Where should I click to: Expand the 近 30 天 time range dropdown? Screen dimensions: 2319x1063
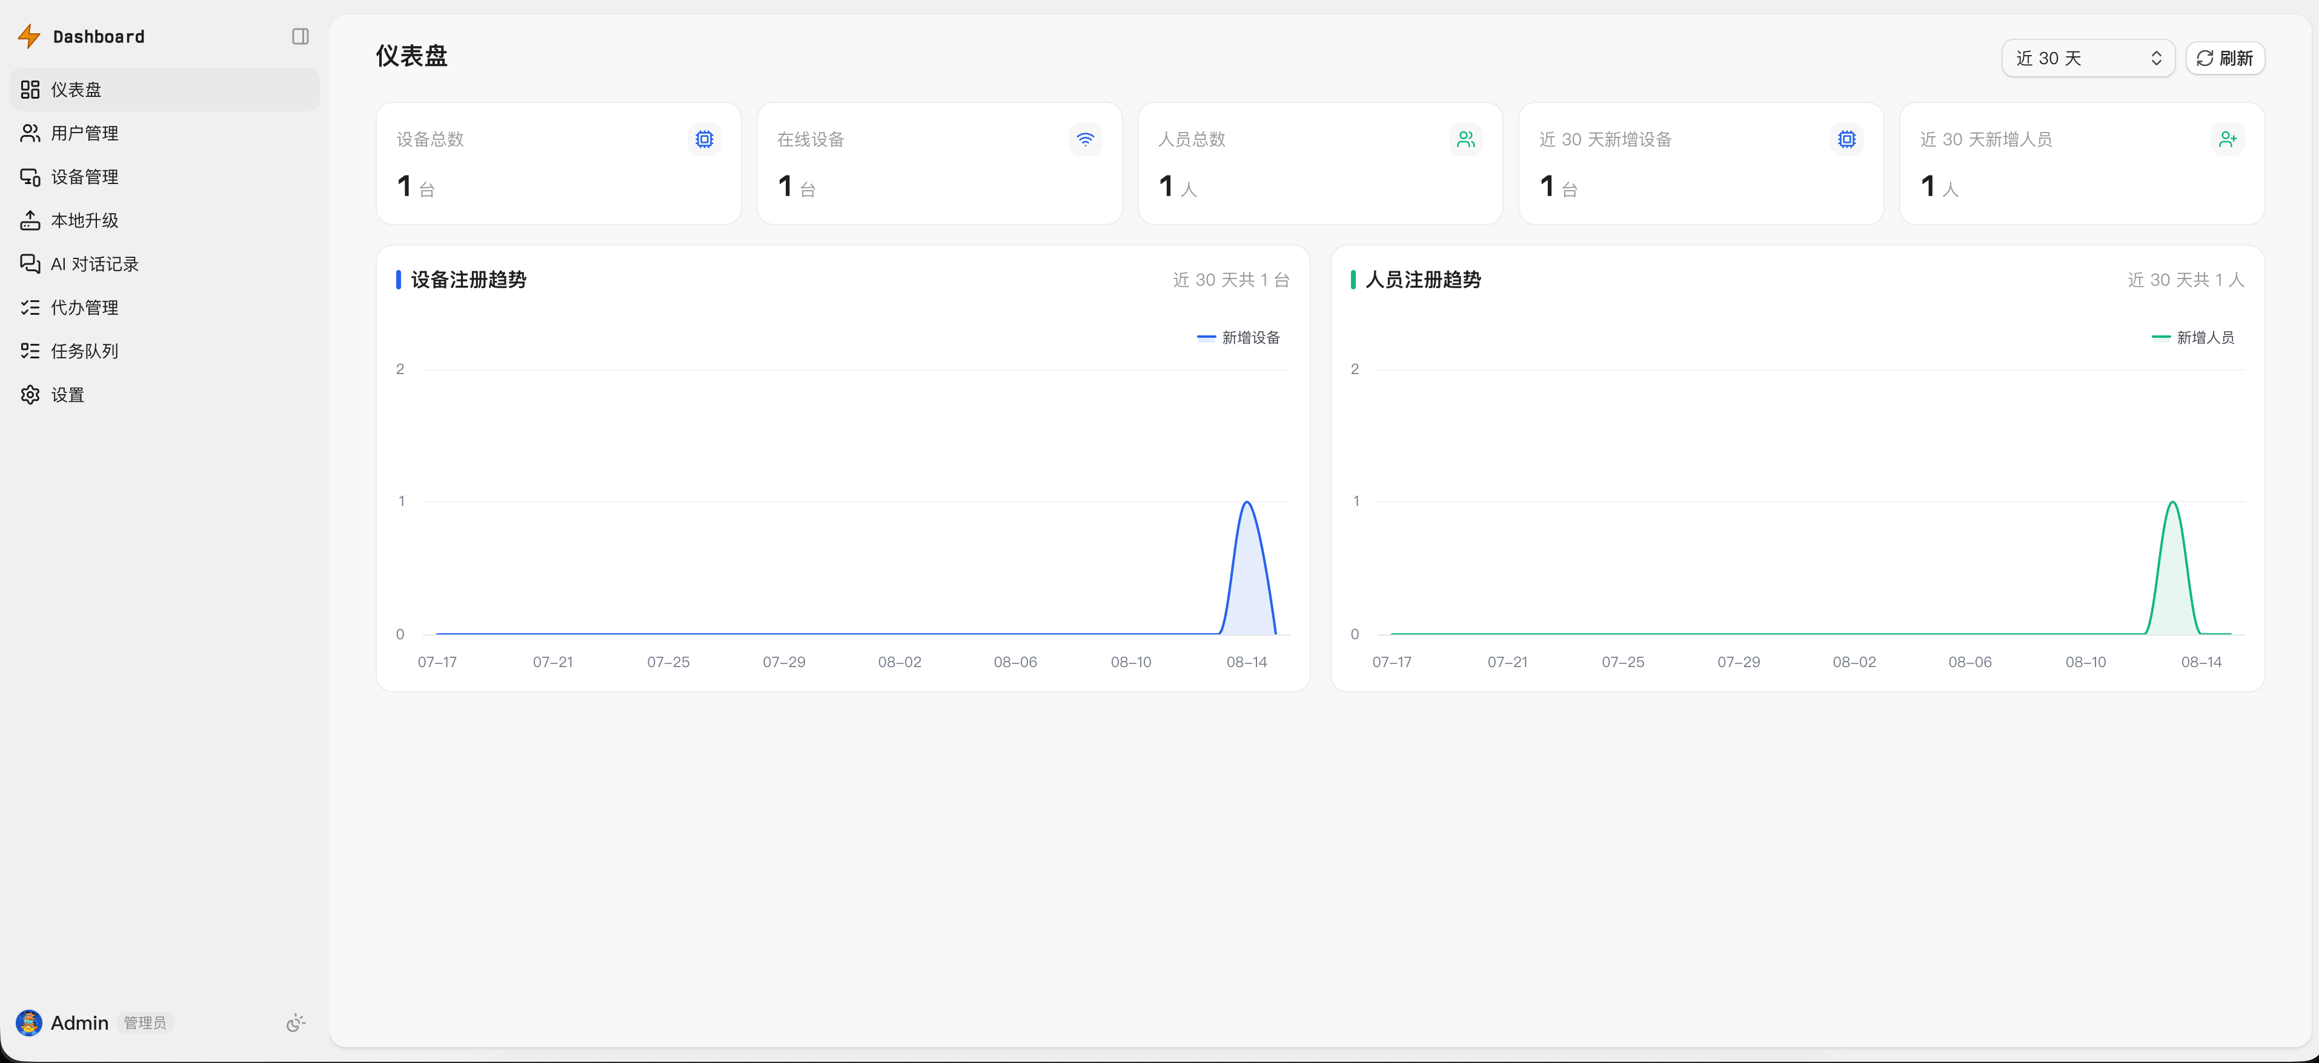(2088, 59)
